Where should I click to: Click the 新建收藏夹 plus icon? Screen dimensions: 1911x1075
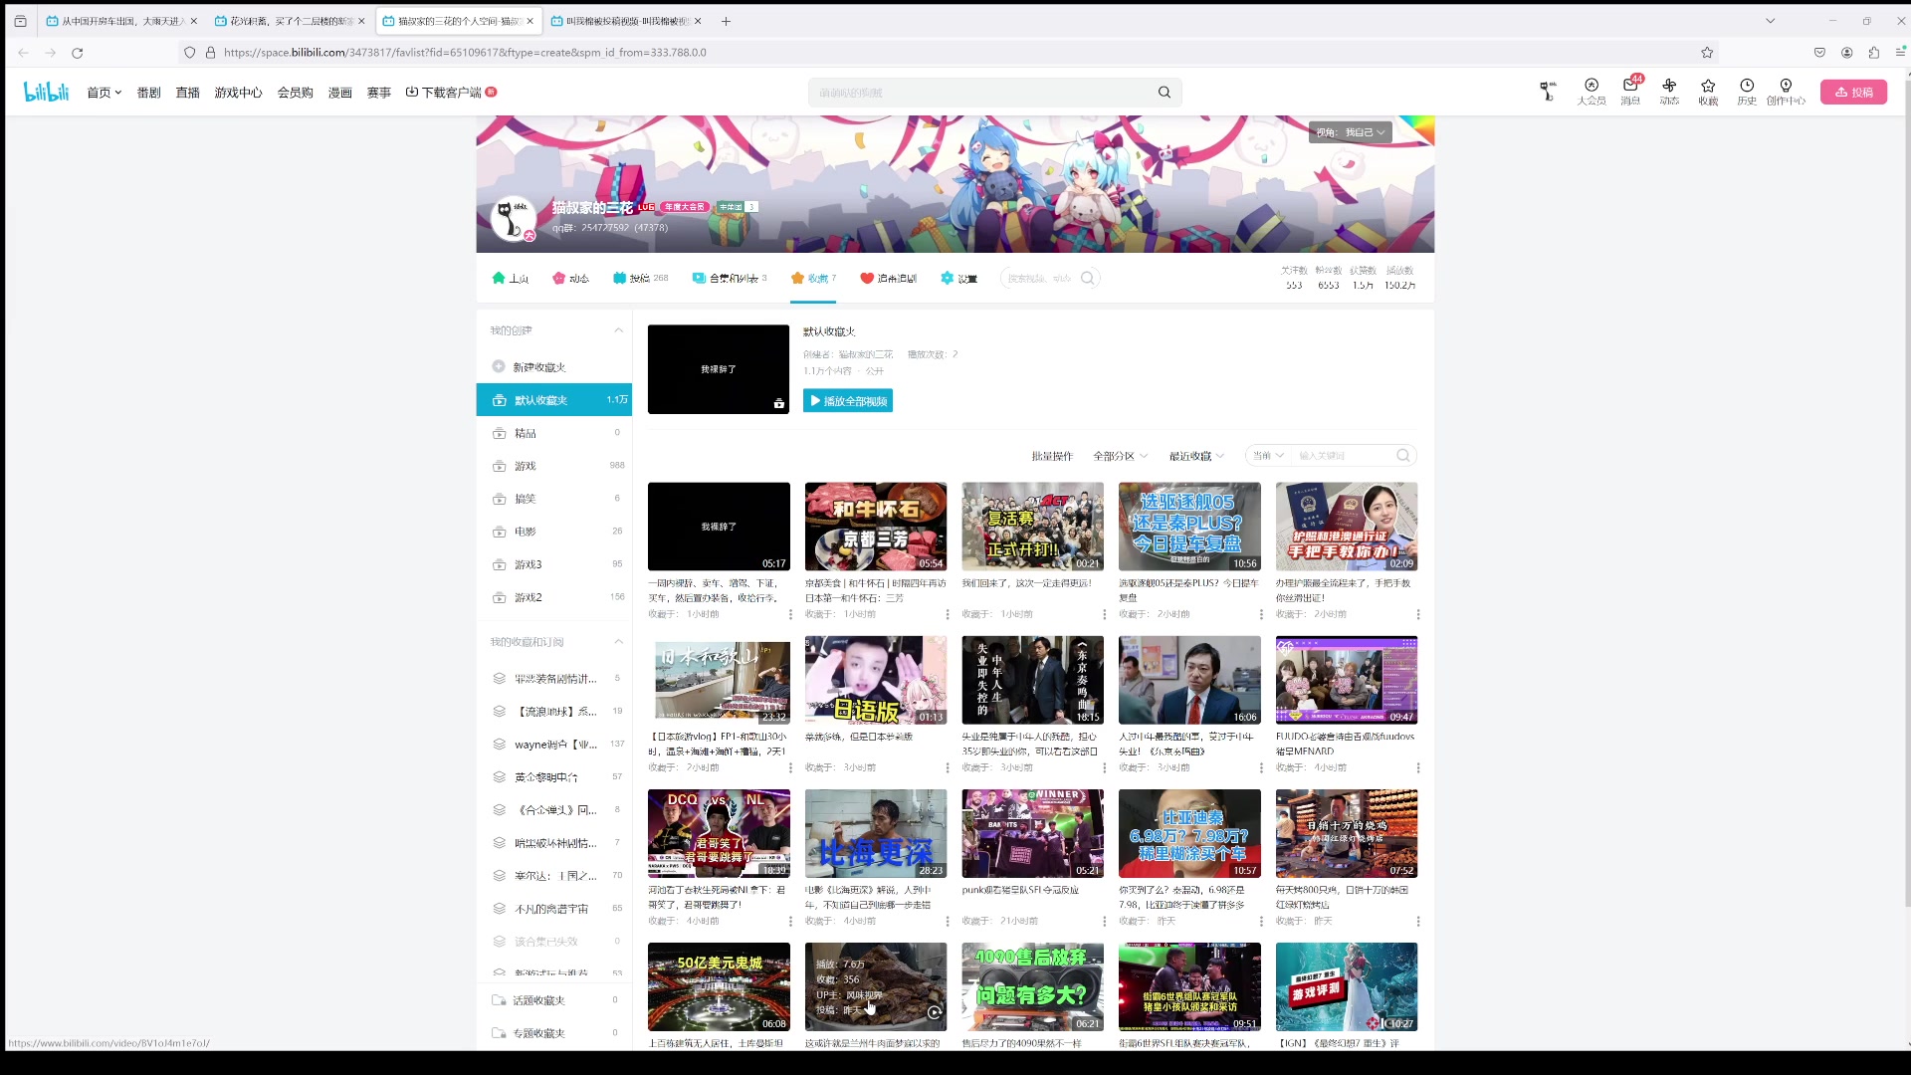click(x=499, y=366)
